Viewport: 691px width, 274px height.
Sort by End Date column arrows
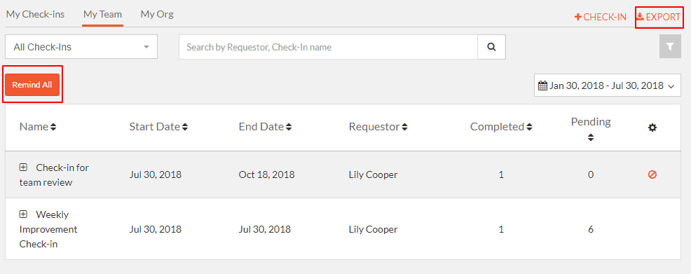289,127
